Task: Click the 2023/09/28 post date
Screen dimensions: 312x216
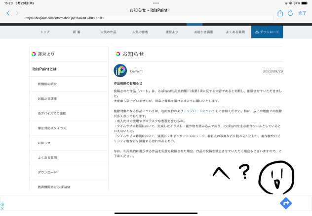Action: coord(273,71)
